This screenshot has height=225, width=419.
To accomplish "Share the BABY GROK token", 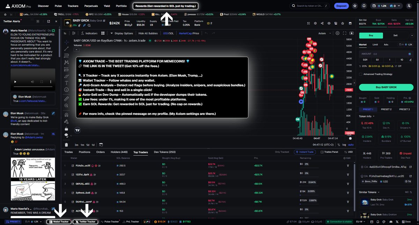I will (322, 23).
